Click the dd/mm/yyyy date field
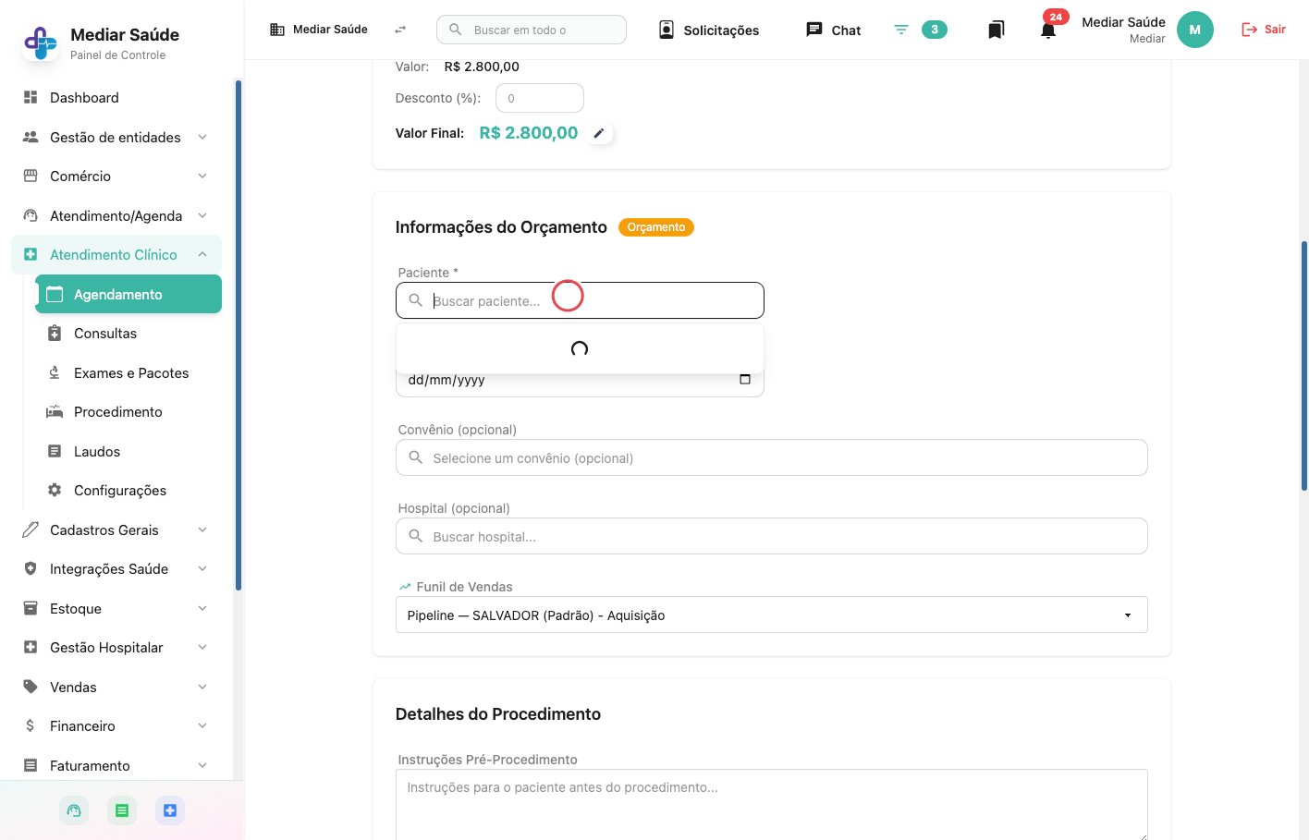The image size is (1309, 840). click(x=580, y=381)
